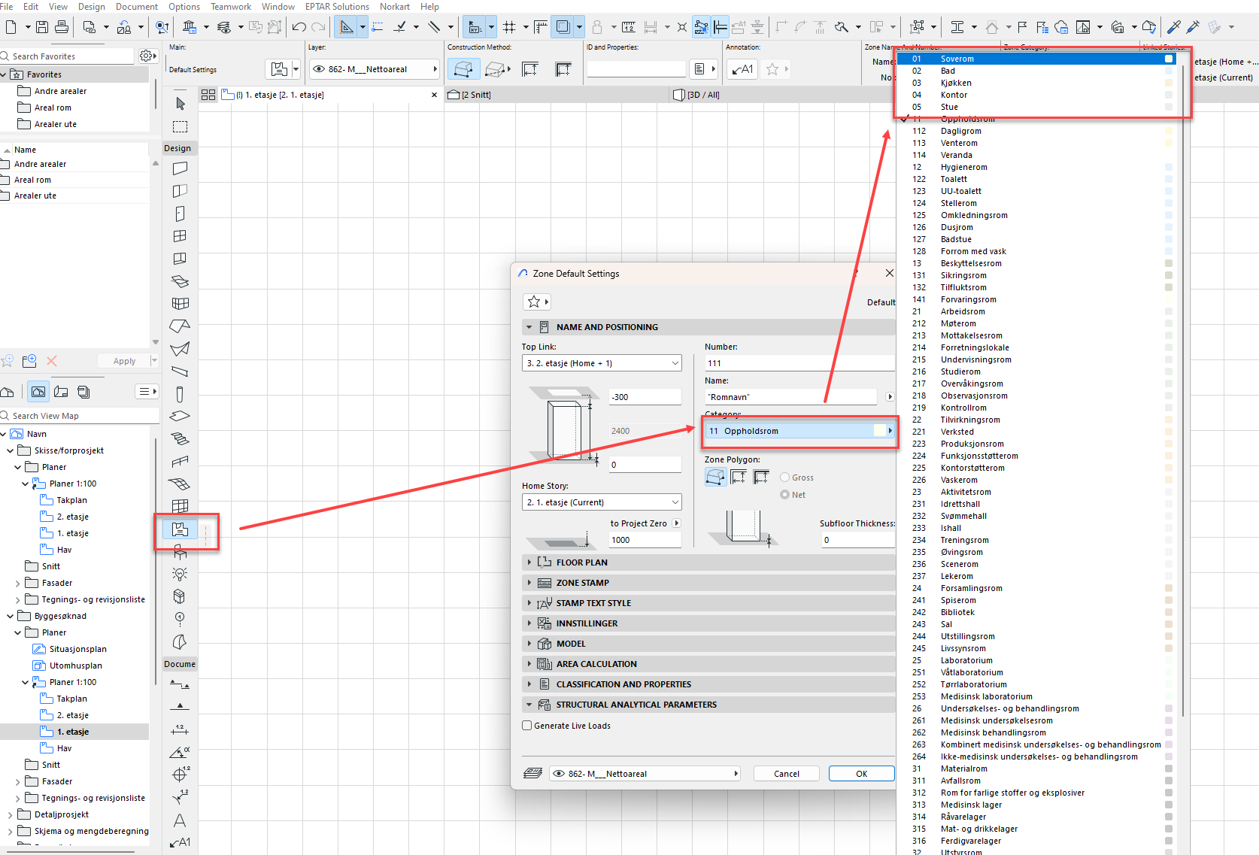The height and width of the screenshot is (855, 1259).
Task: Open the Favorites panel gear settings
Action: point(147,56)
